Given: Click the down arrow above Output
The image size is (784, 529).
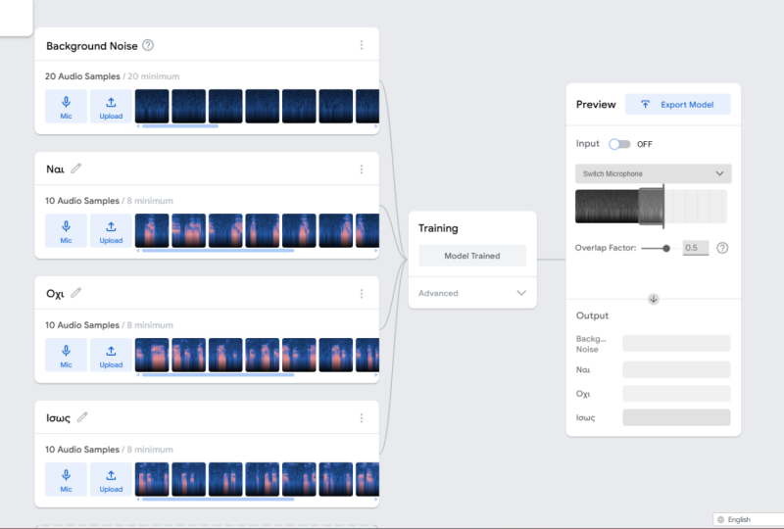Looking at the screenshot, I should coord(653,299).
